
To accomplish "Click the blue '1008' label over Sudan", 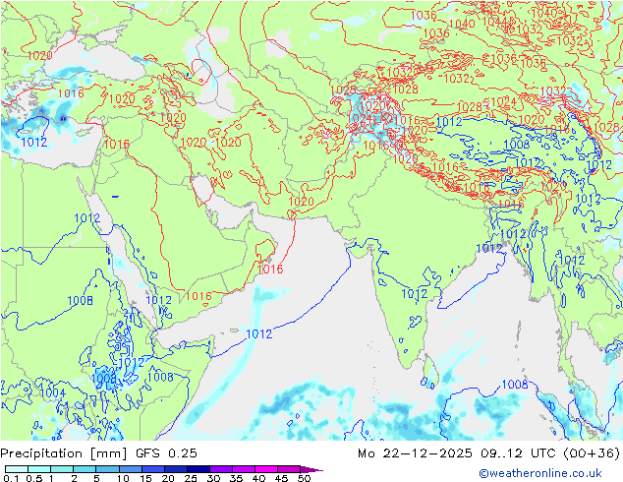I will point(80,301).
